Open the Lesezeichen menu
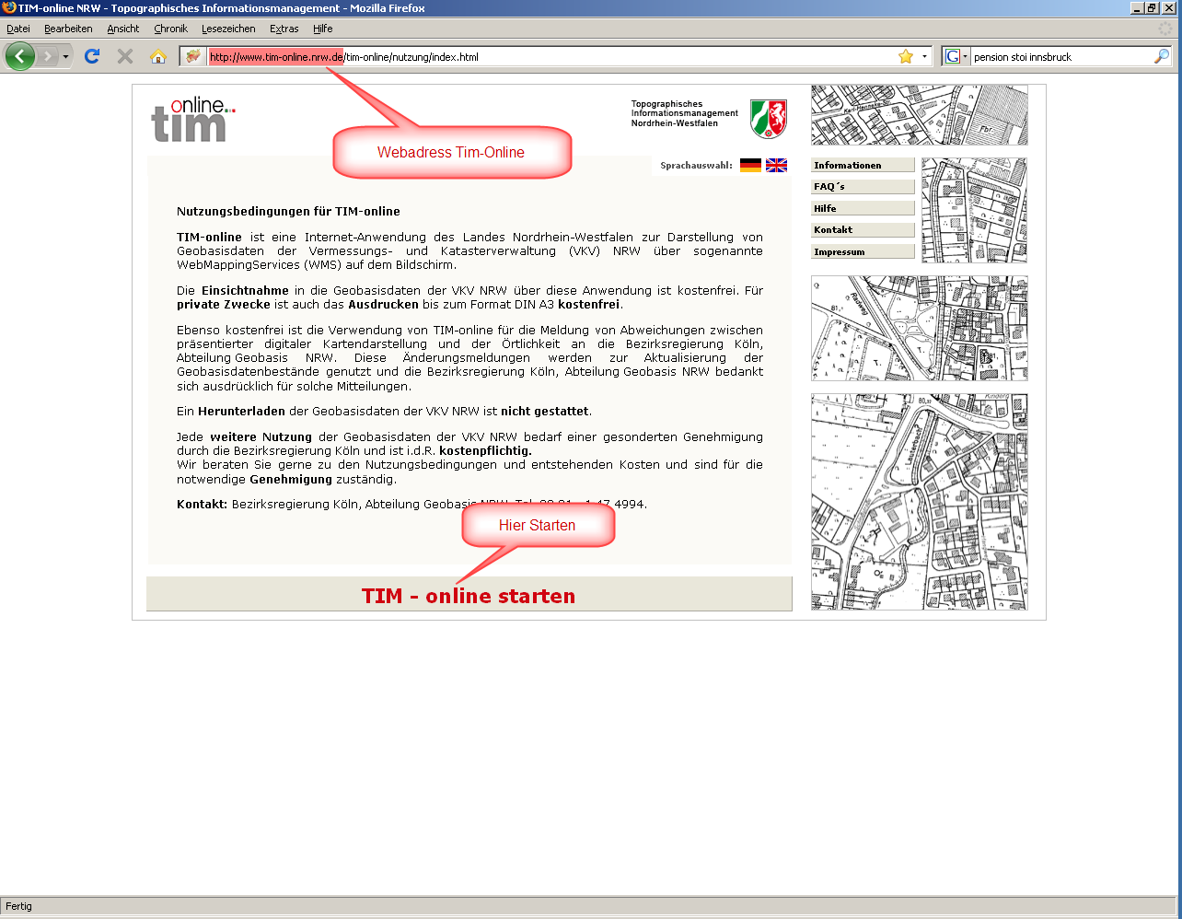Viewport: 1182px width, 919px height. click(x=228, y=29)
